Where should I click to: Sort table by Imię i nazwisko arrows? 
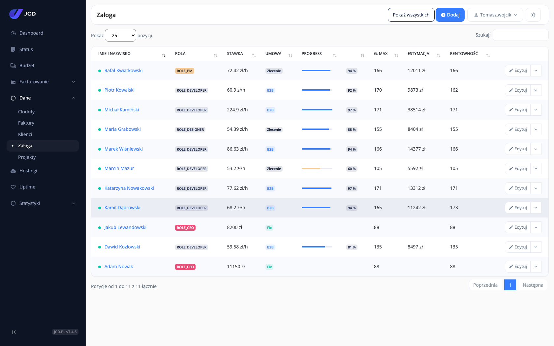tap(164, 55)
